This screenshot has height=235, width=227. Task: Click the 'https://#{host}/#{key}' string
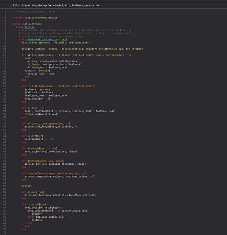(42, 114)
